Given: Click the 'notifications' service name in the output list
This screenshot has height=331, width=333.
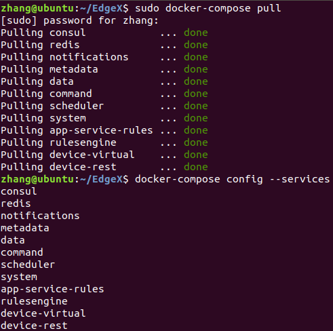Looking at the screenshot, I should click(x=40, y=216).
